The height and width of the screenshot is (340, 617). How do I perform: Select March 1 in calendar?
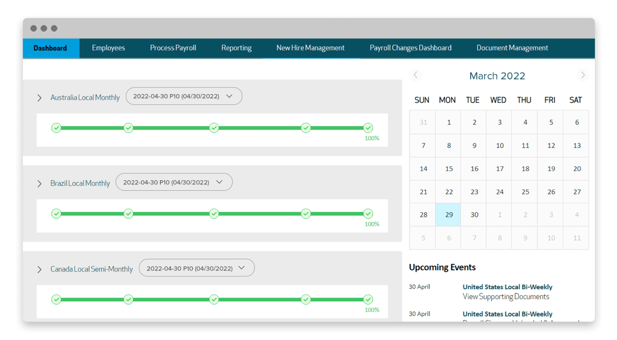pyautogui.click(x=449, y=122)
